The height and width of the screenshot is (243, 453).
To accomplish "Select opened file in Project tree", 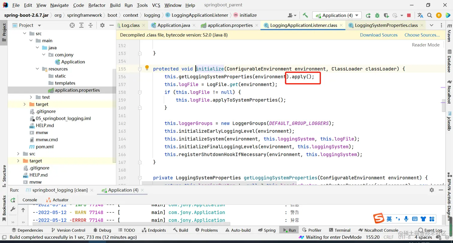I will click(x=72, y=25).
